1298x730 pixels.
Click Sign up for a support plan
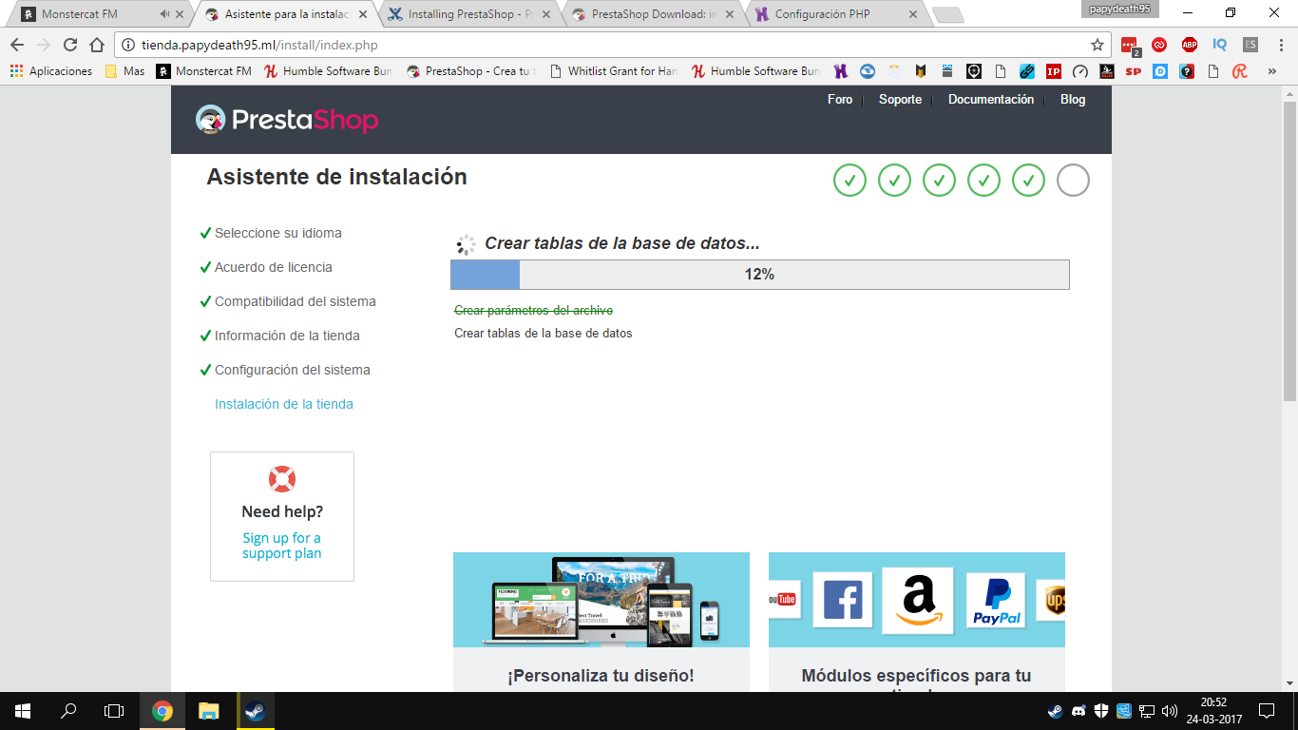pos(281,546)
